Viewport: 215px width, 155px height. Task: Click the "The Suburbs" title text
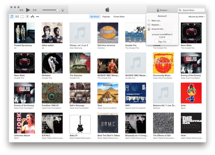tap(76, 75)
